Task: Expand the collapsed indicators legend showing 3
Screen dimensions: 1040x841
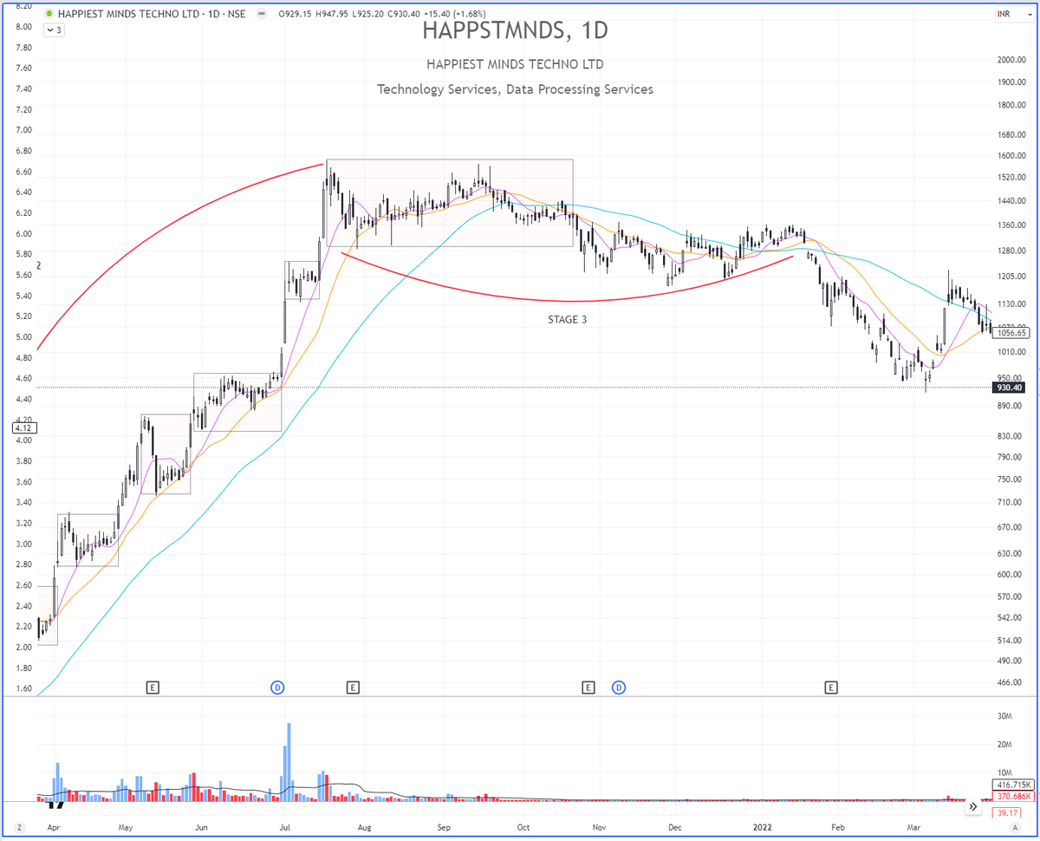Action: (54, 30)
